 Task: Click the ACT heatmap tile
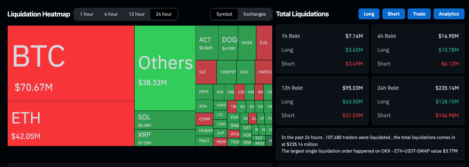click(207, 43)
